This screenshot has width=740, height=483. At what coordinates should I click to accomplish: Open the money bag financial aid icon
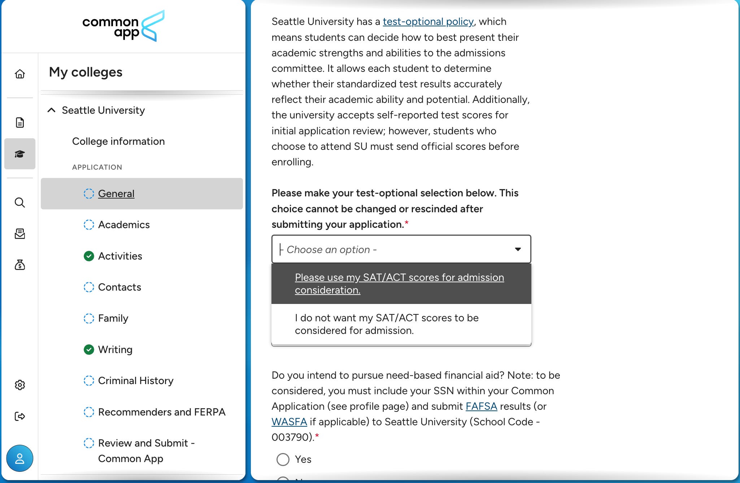[x=20, y=265]
